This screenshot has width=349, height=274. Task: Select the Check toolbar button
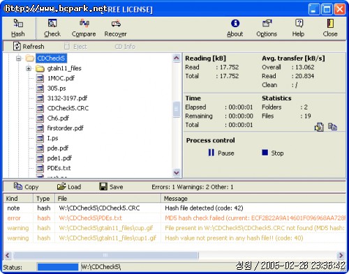(52, 28)
